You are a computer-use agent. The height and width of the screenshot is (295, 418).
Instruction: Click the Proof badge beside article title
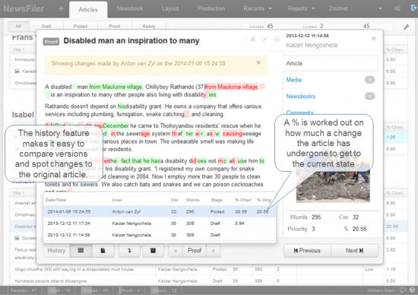tap(51, 41)
